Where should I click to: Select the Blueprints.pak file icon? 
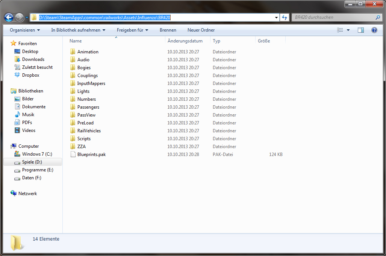point(73,155)
